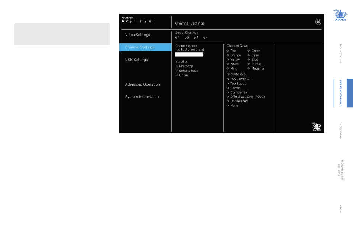Open System Information page
Screen dimensions: 353x250
tap(142, 97)
